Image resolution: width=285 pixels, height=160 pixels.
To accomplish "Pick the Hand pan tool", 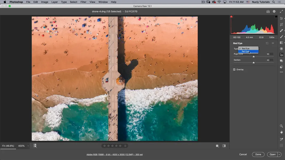I will (281, 132).
